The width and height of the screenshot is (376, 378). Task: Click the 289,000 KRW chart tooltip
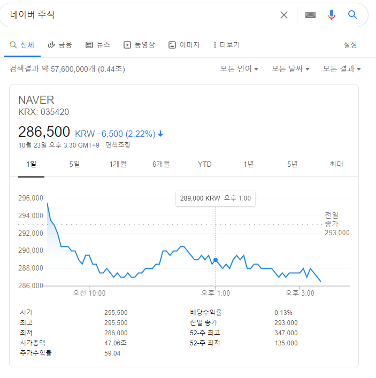tap(216, 198)
